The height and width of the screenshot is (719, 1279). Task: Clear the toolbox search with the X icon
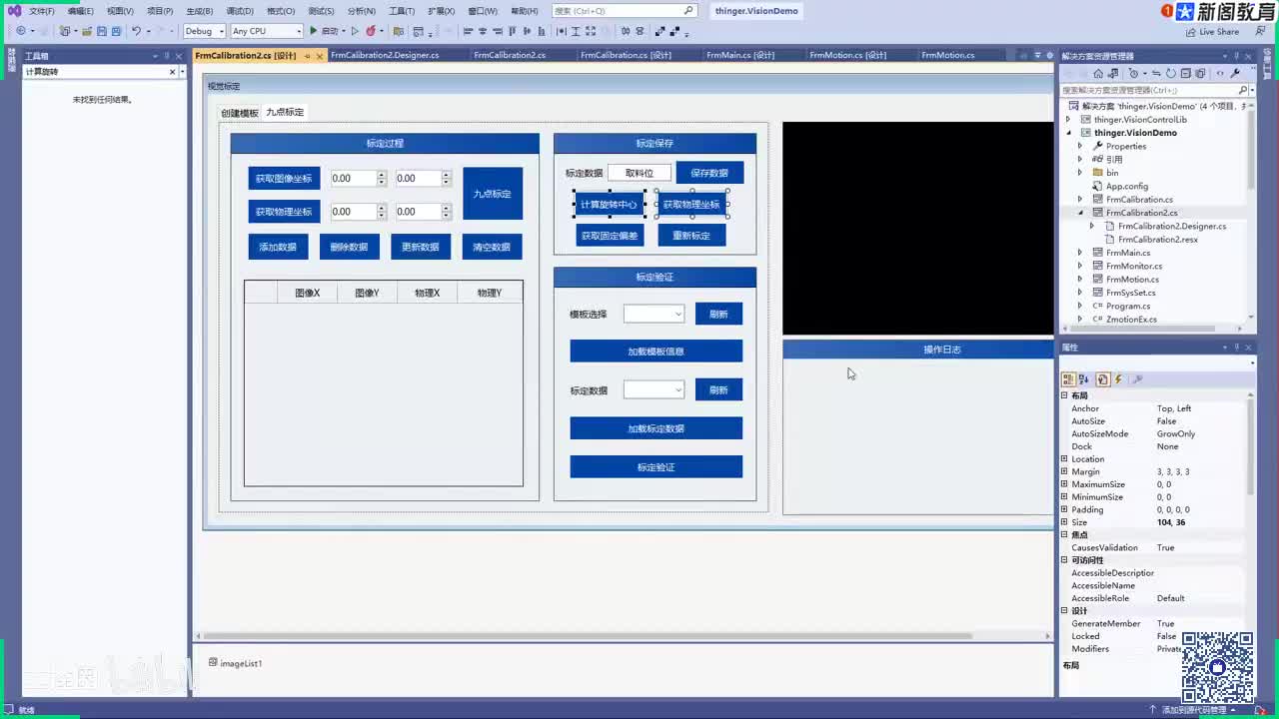coord(172,72)
